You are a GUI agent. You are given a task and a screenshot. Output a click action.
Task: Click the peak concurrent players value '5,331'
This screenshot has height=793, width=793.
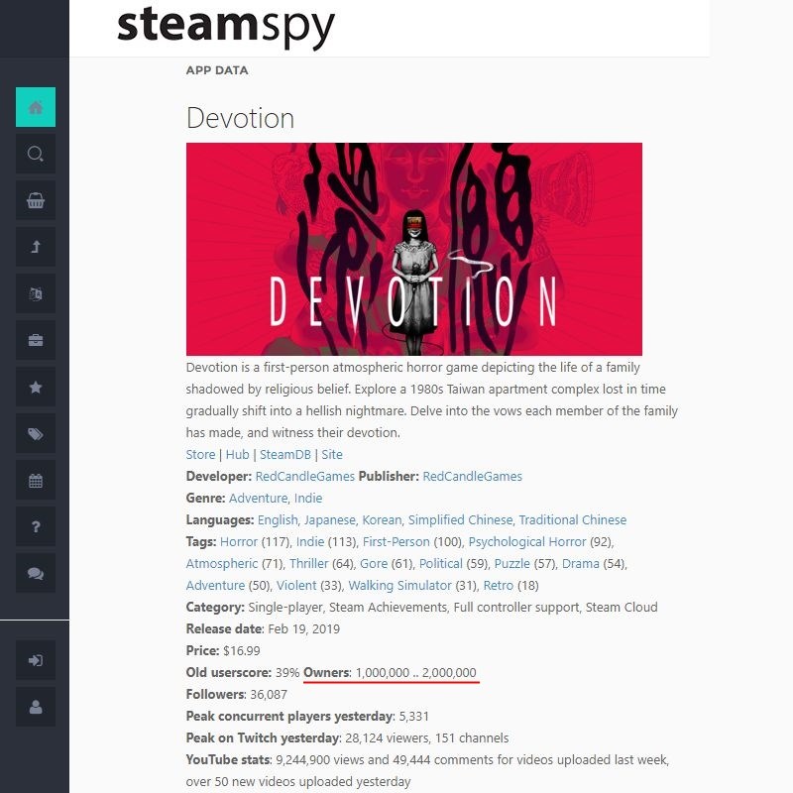(413, 716)
